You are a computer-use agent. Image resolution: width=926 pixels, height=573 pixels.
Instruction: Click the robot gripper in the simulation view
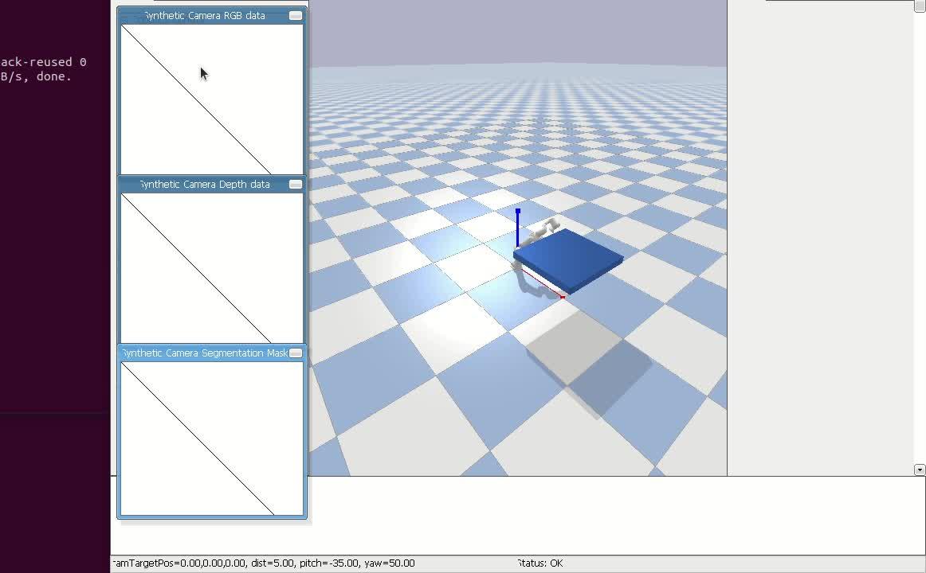(x=548, y=228)
